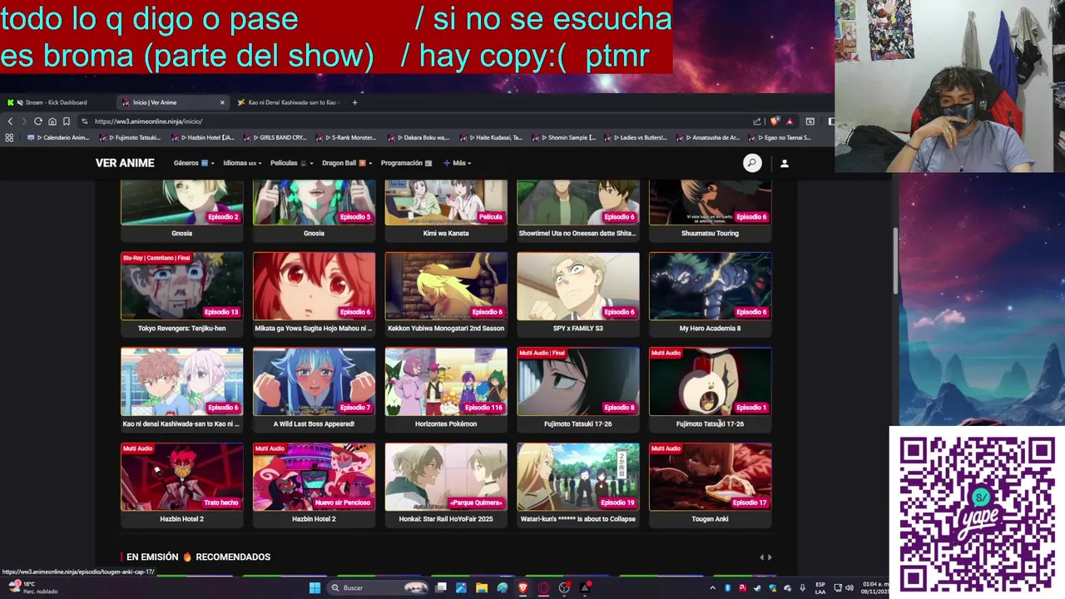Open Tougen Anki episode 17 thumbnail
The image size is (1065, 599).
(711, 477)
